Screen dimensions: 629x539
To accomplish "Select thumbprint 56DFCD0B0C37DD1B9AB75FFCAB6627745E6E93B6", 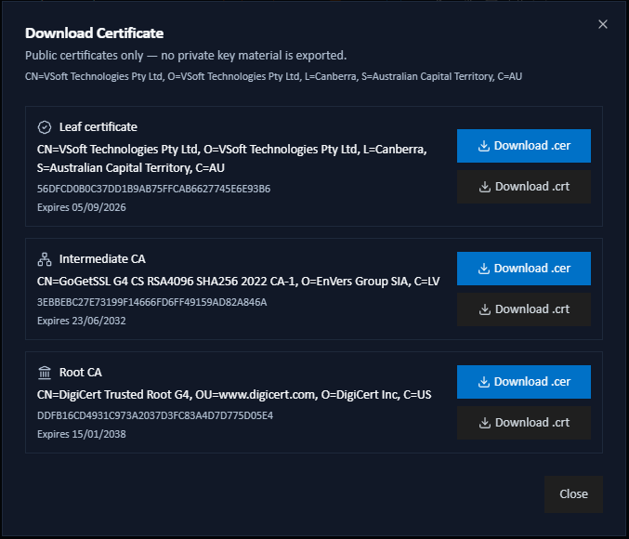I will 153,189.
